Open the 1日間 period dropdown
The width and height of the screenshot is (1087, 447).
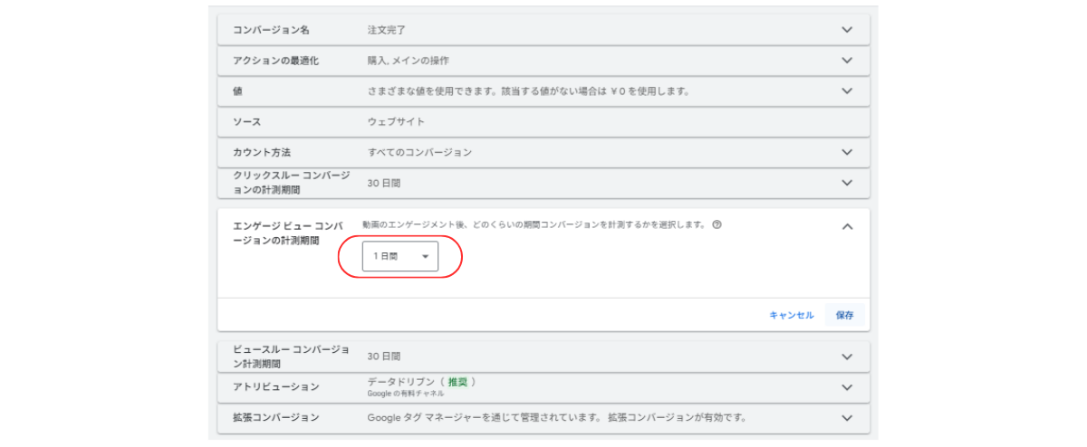click(400, 257)
